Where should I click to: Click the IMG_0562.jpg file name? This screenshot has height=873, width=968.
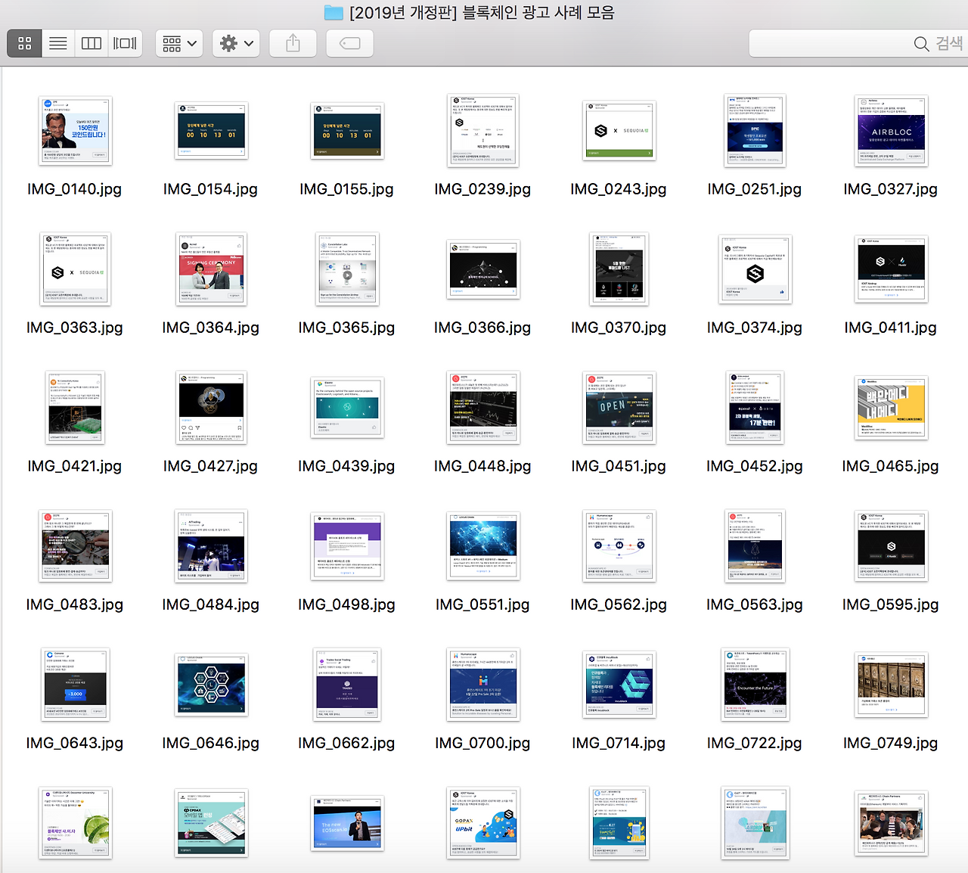click(619, 604)
